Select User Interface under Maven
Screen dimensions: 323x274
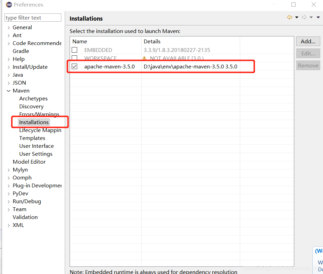36,146
